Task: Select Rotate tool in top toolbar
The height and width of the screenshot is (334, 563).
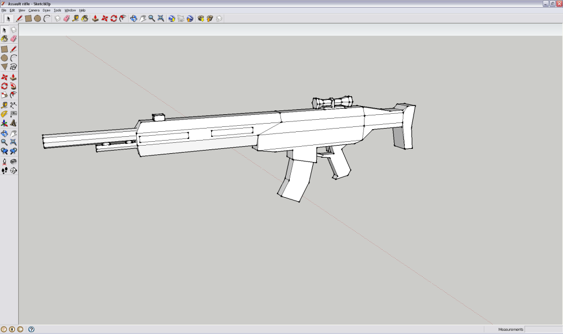Action: (x=114, y=19)
